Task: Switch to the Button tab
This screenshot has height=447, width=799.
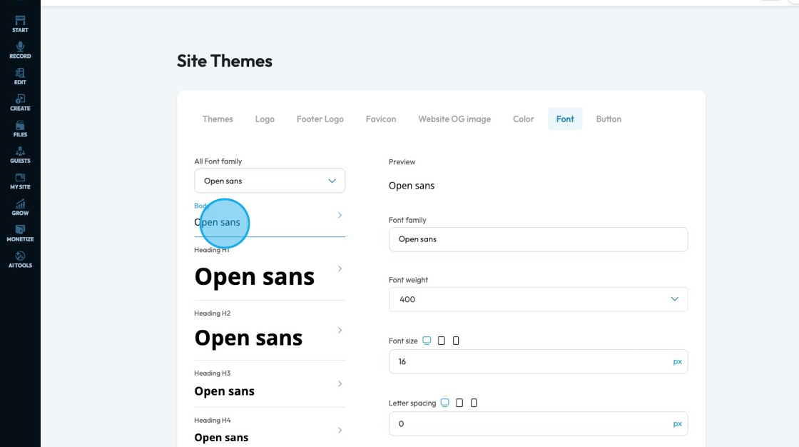Action: [x=609, y=119]
